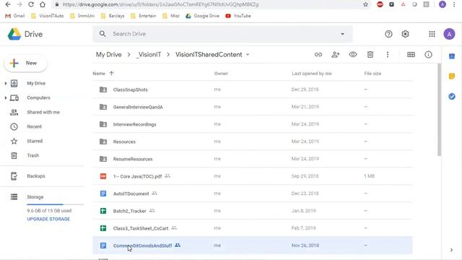The width and height of the screenshot is (462, 260).
Task: Select Resources folder row
Action: (253, 142)
